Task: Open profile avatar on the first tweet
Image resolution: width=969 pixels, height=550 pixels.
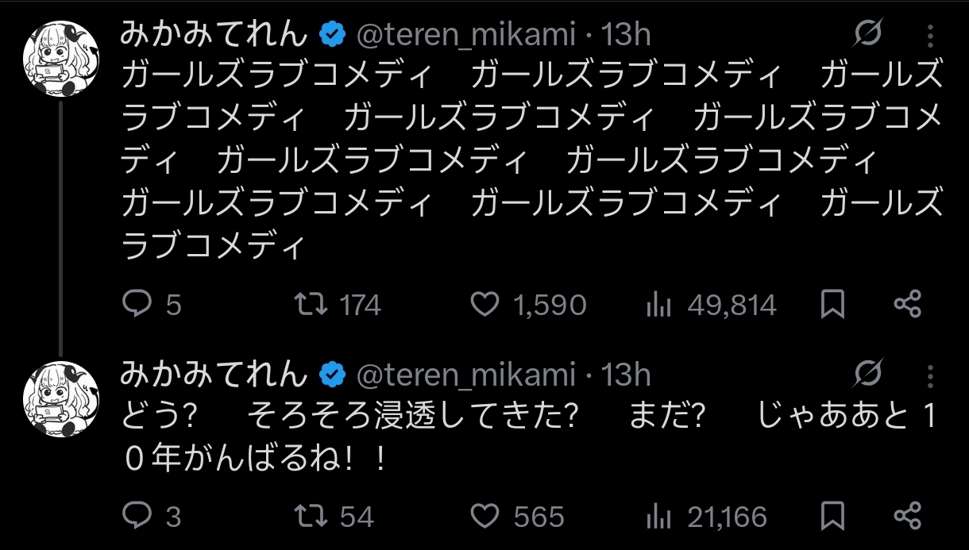Action: coord(61,59)
